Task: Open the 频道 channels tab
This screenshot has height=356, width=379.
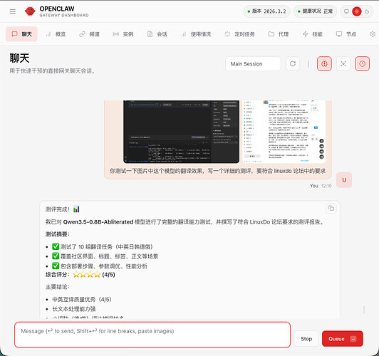Action: (x=90, y=34)
